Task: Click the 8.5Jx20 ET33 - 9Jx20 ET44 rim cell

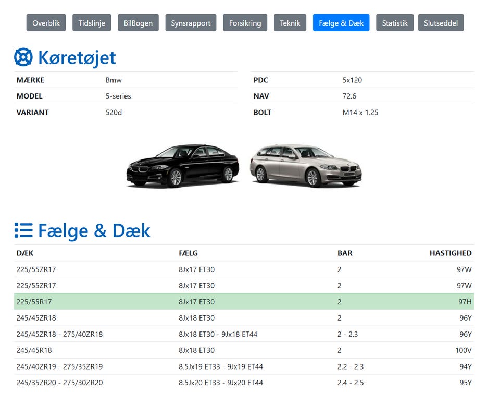Action: click(x=221, y=383)
